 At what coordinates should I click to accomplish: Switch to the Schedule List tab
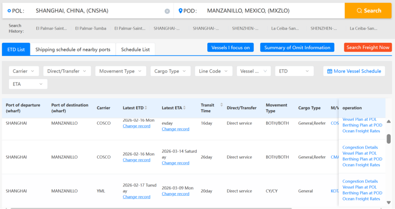(135, 50)
